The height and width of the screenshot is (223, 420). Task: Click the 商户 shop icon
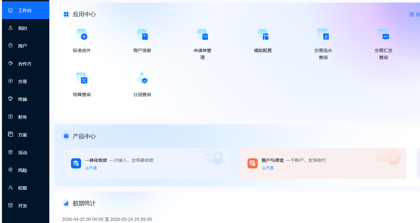[x=10, y=45]
